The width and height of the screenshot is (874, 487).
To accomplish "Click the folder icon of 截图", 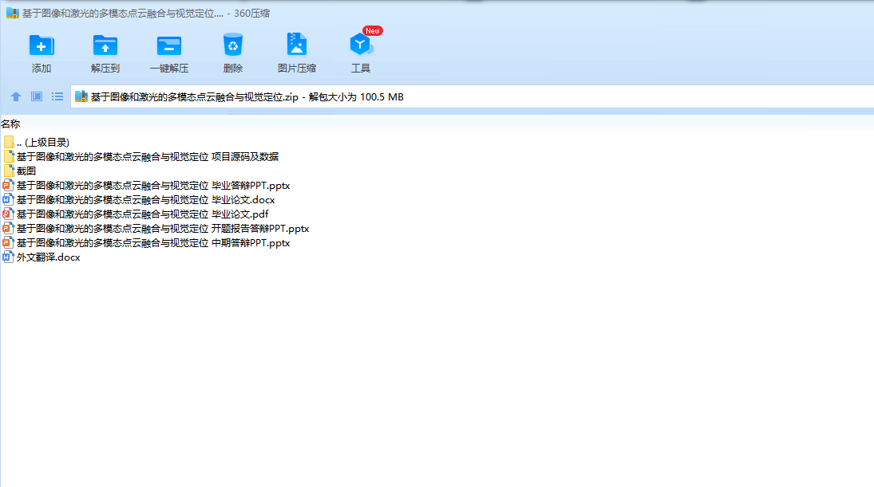I will click(8, 171).
